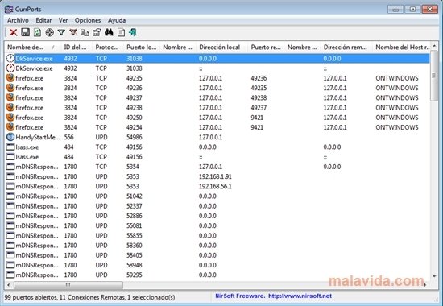This screenshot has height=306, width=443.
Task: Click the green refresh icon
Action: click(37, 32)
